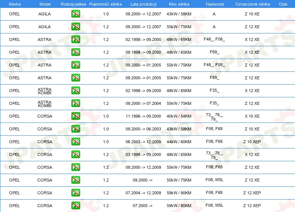Click fuel icon for Astra Kombi Z 12 XE
The height and width of the screenshot is (212, 295).
click(75, 103)
